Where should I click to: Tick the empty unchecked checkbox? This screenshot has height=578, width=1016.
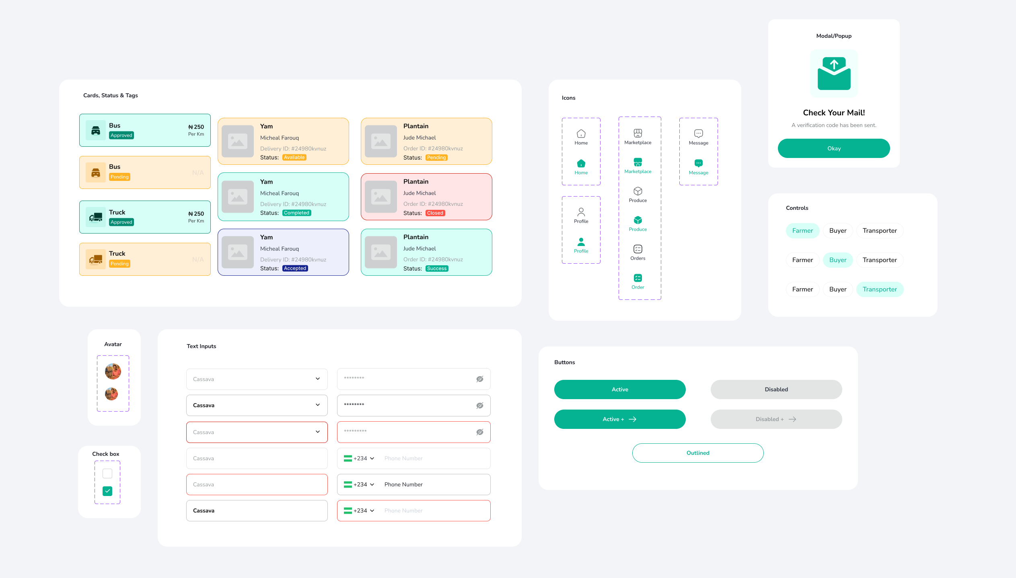[x=107, y=473]
